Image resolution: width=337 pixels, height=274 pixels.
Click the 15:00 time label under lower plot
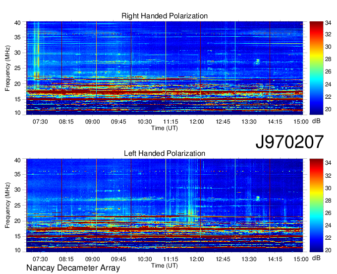pyautogui.click(x=301, y=259)
